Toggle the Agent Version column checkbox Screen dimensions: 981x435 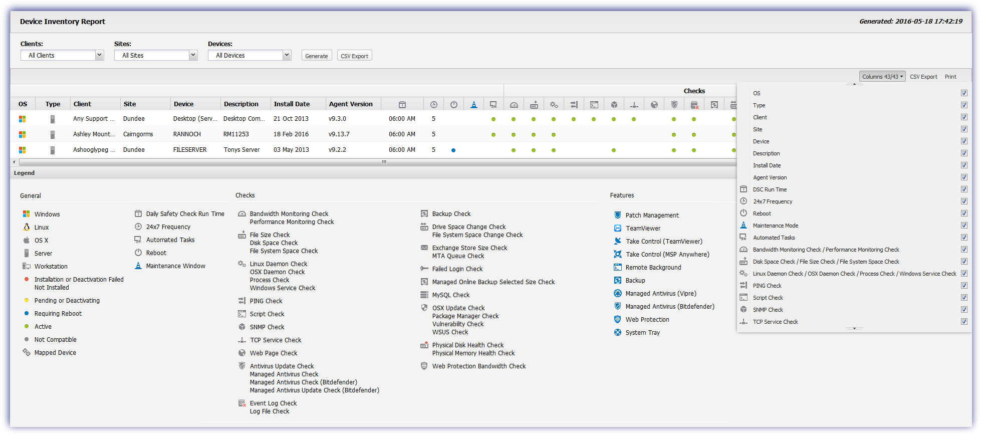pos(963,177)
